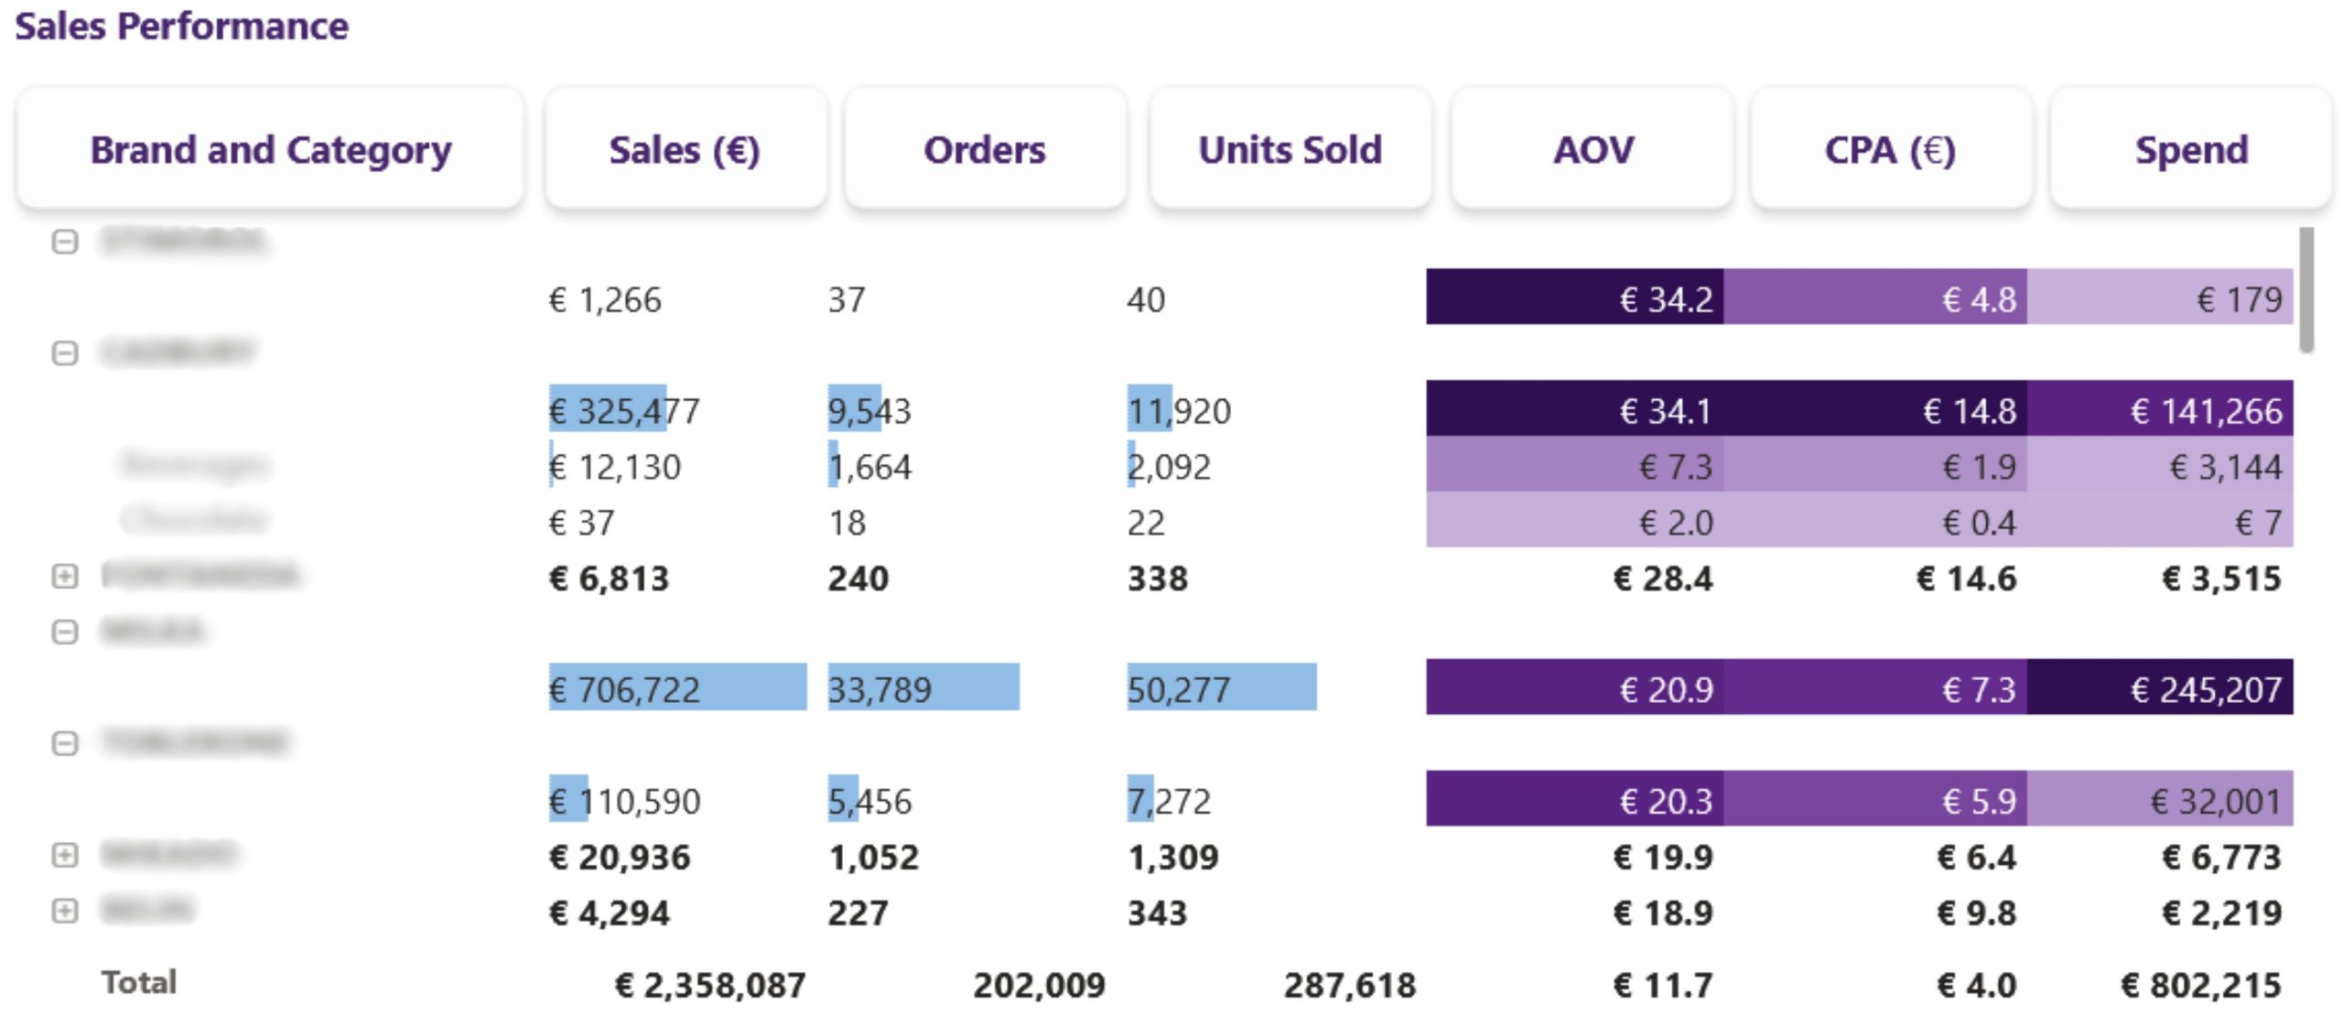Select the € 28.4 AOV value
This screenshot has width=2343, height=1016.
pyautogui.click(x=1662, y=578)
